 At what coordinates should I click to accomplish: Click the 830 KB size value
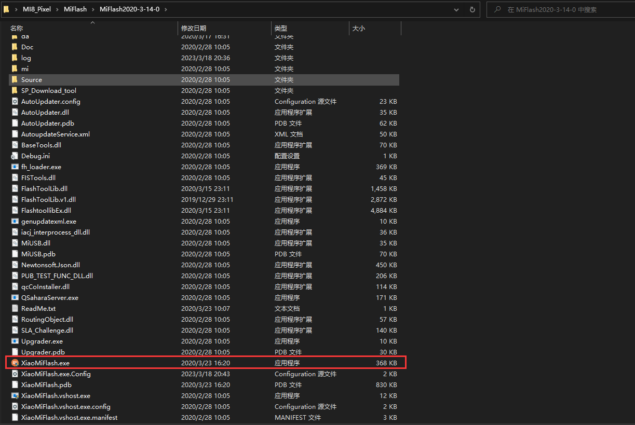[x=386, y=385]
